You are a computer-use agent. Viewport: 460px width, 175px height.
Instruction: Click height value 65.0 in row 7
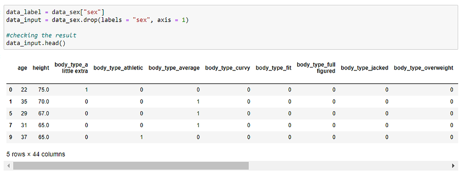(43, 125)
